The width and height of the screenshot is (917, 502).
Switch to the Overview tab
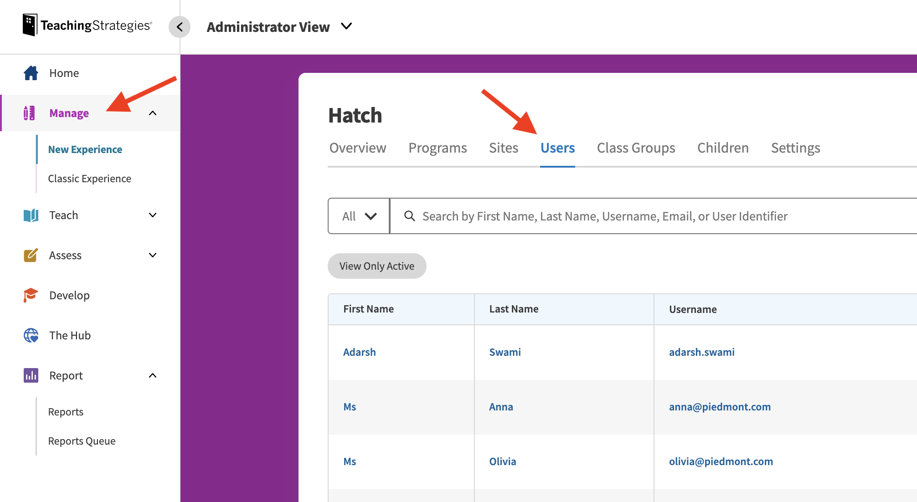tap(358, 148)
